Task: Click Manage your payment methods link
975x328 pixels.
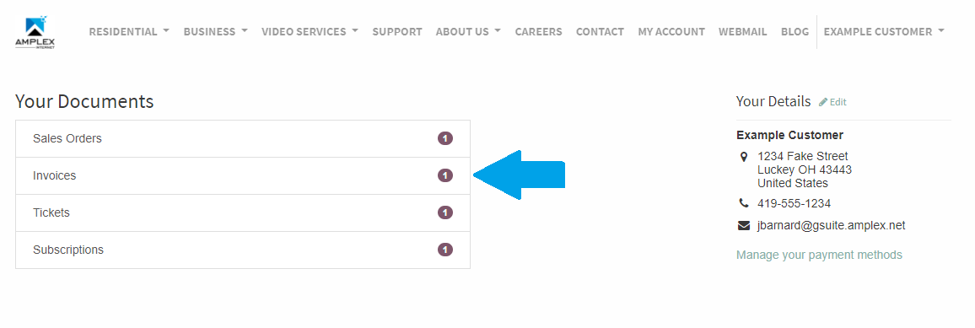Action: [x=819, y=255]
